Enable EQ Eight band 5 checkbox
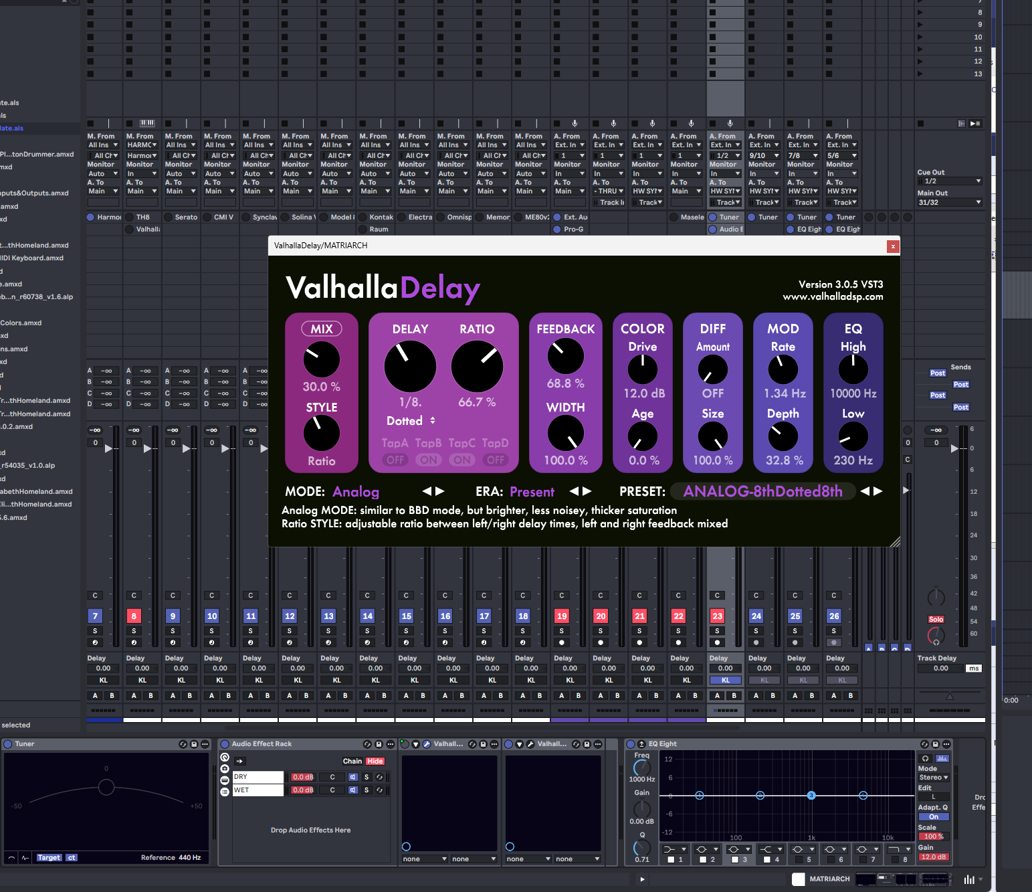 799,860
